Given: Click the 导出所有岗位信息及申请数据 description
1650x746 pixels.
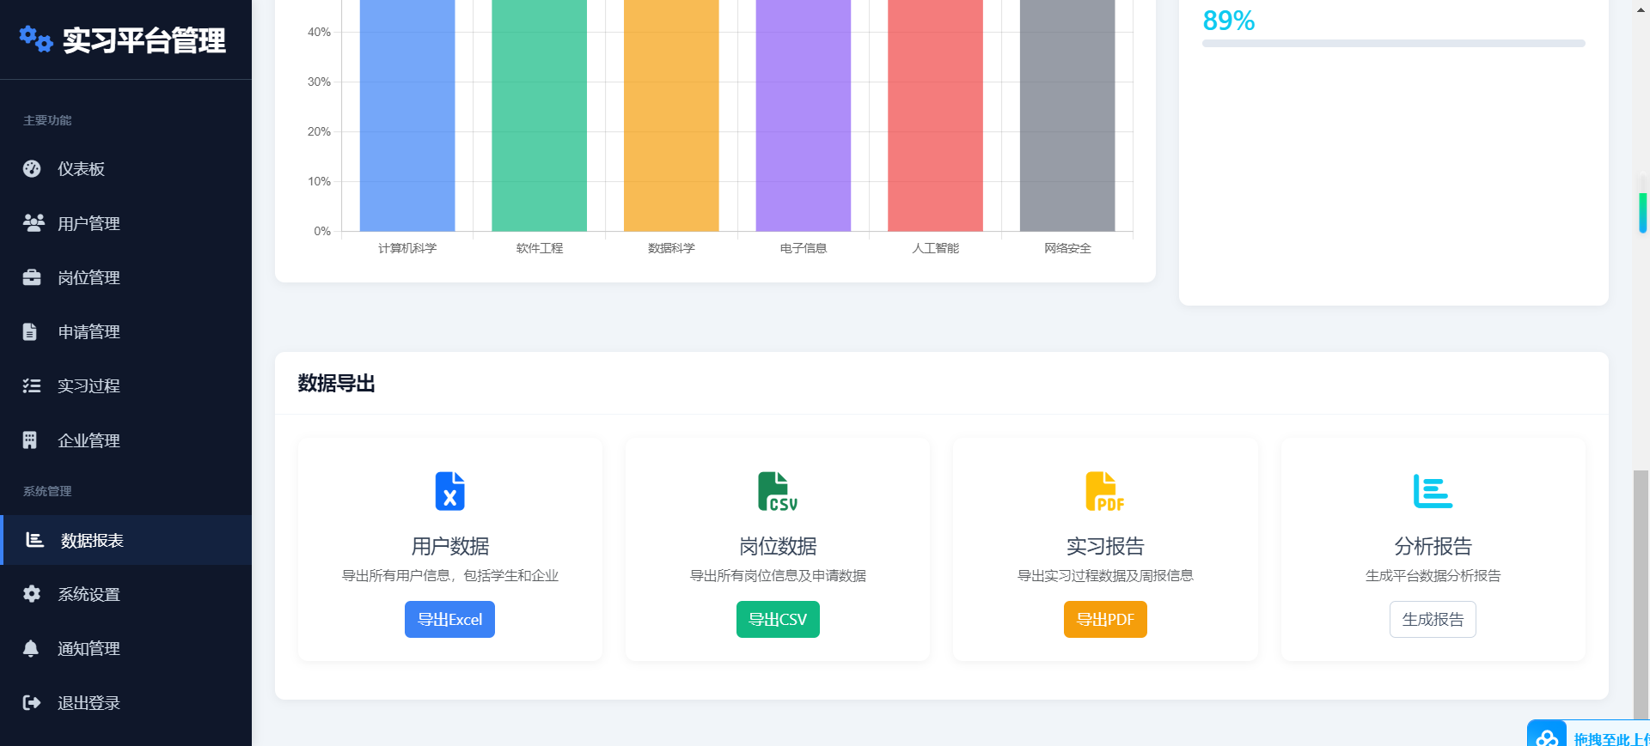Looking at the screenshot, I should [778, 575].
